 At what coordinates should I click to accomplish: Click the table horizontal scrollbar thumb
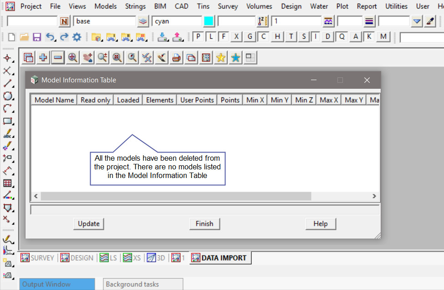(x=176, y=196)
